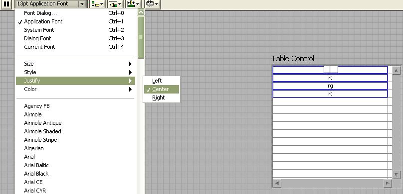403x194 pixels.
Task: Pick the Airmole Shaded font
Action: click(75, 131)
